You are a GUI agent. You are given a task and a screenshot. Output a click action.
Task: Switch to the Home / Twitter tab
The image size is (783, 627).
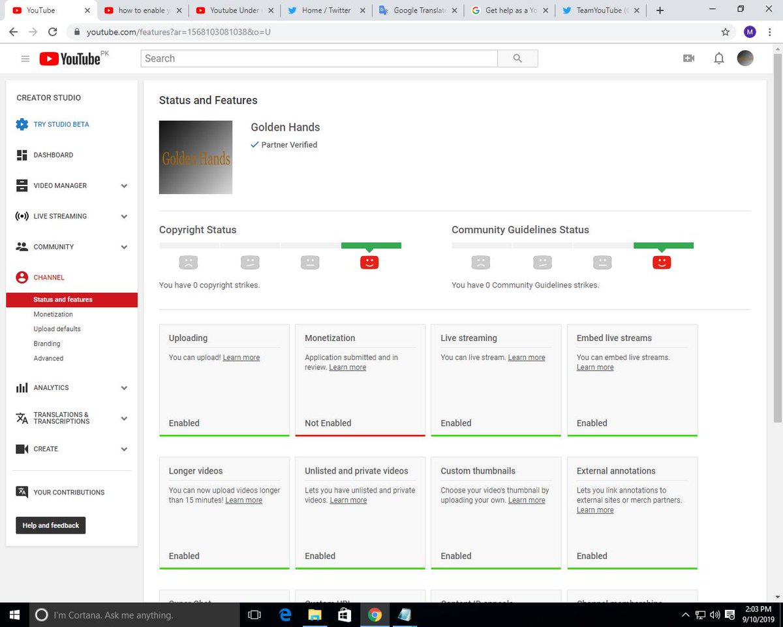[x=327, y=10]
